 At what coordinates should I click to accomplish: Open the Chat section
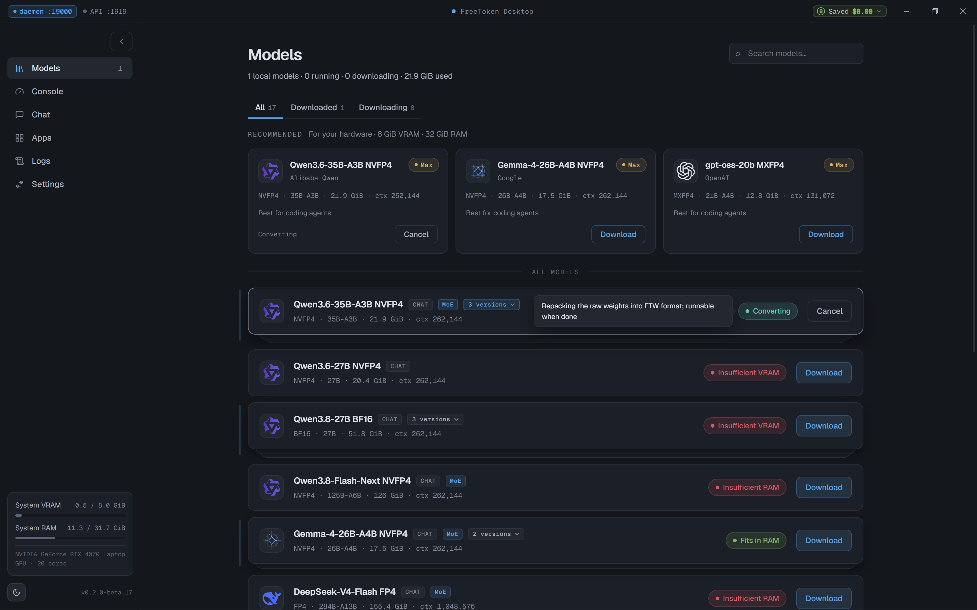pyautogui.click(x=70, y=115)
